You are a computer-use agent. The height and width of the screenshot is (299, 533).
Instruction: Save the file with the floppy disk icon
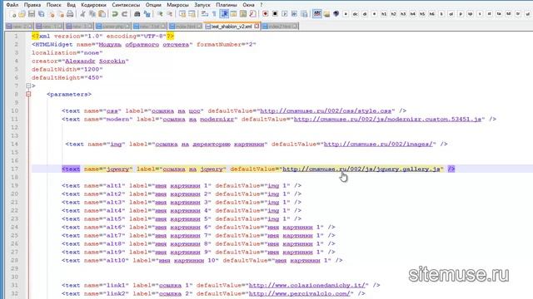(x=32, y=14)
